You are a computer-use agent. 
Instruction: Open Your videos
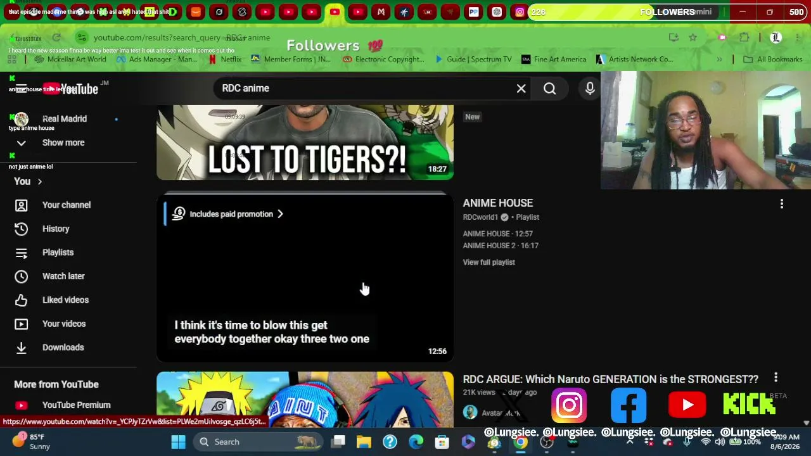(x=63, y=324)
